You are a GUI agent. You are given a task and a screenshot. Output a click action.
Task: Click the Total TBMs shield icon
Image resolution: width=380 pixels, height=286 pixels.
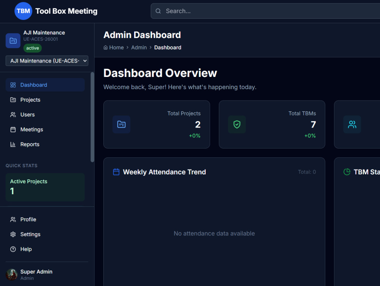237,124
